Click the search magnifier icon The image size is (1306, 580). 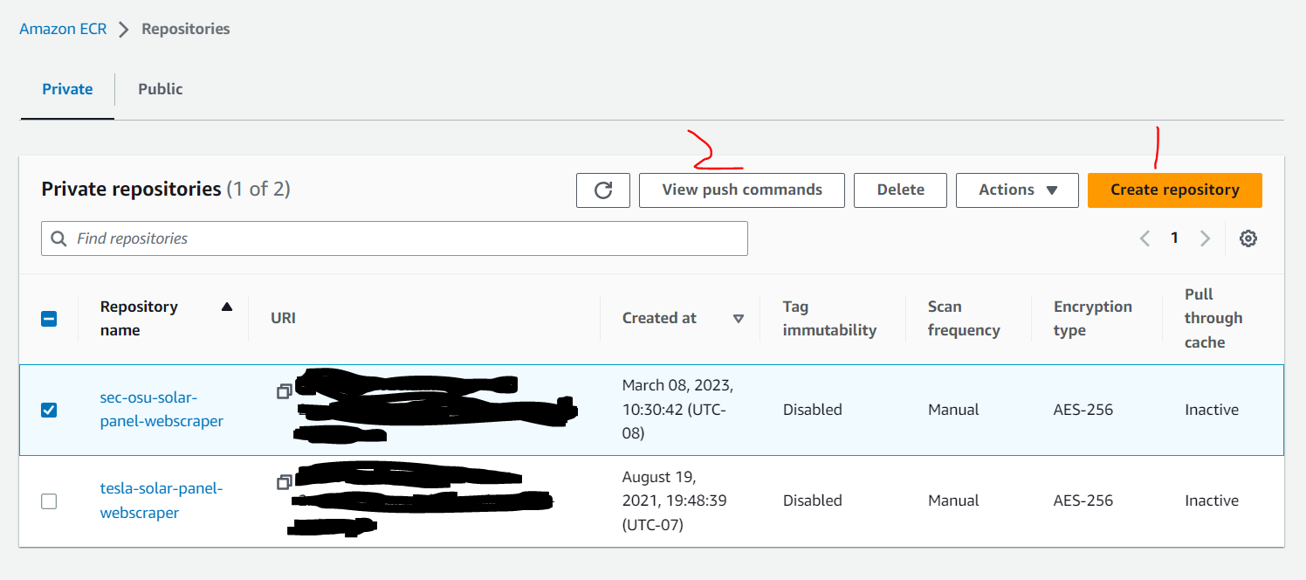(x=59, y=238)
